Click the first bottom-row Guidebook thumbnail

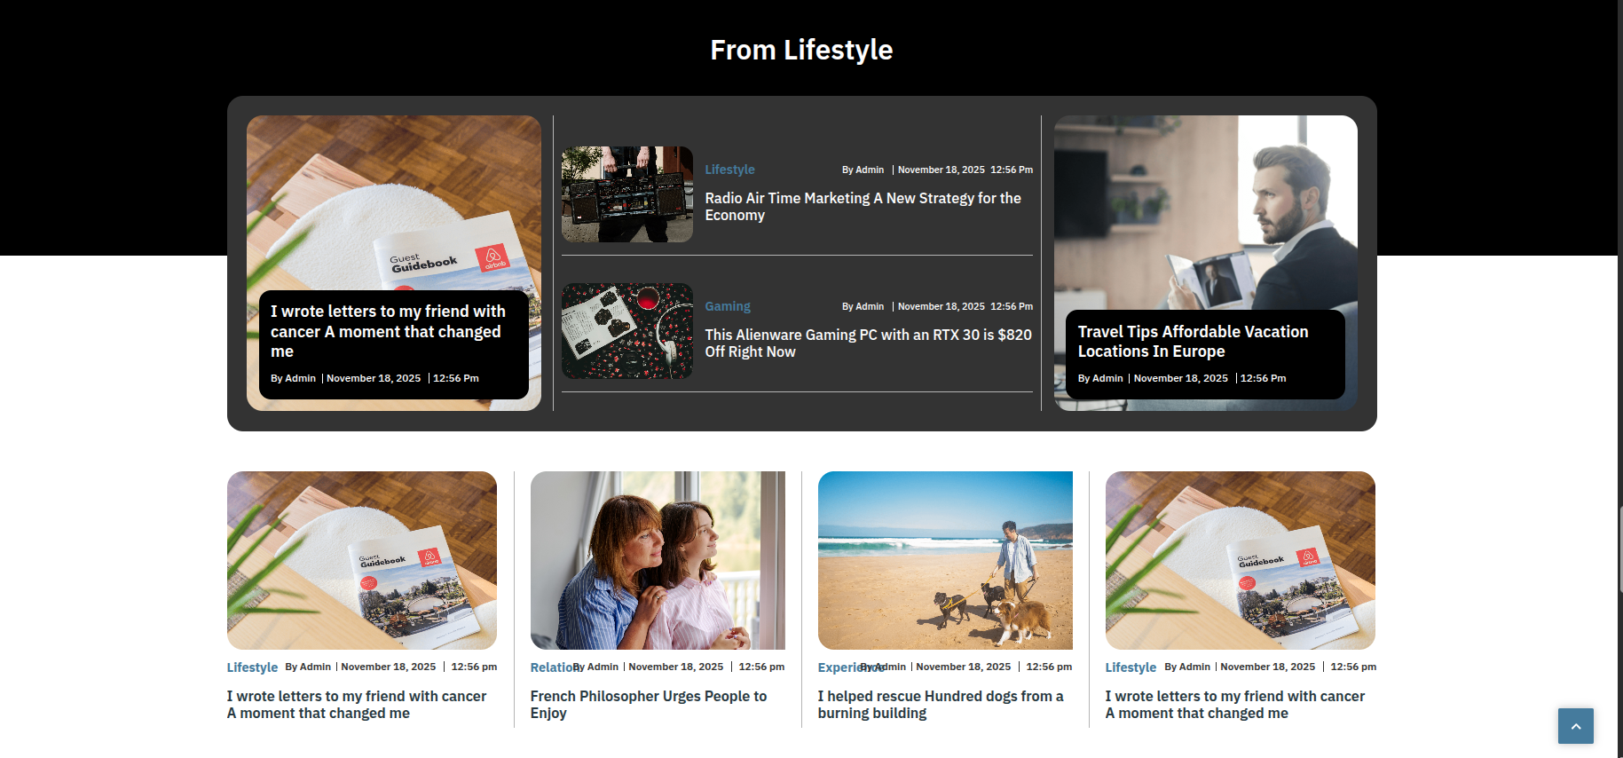coord(361,560)
